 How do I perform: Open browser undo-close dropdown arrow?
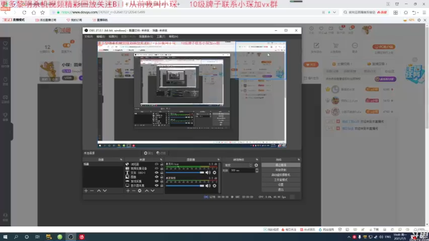coord(418,13)
